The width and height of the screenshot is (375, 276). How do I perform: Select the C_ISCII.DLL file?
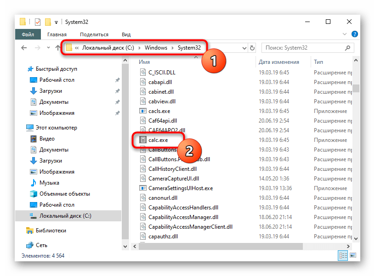162,73
